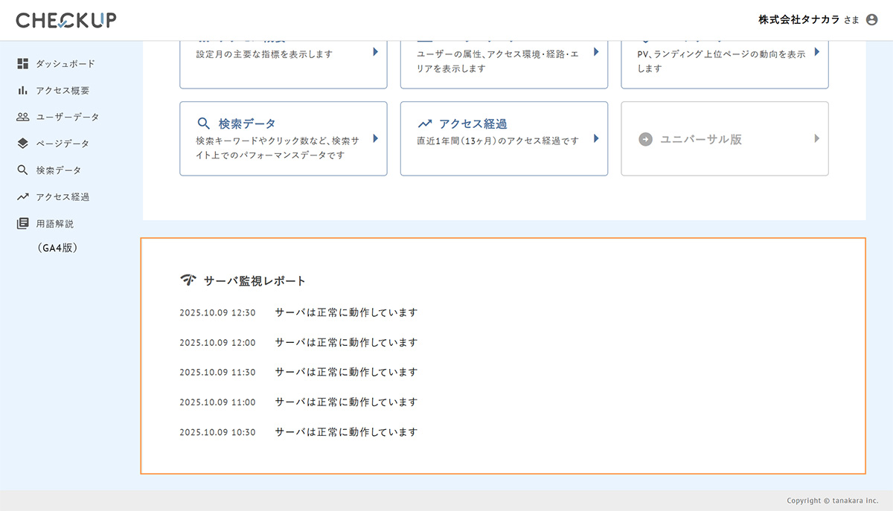The width and height of the screenshot is (893, 511).
Task: Click the arrow on the 検索データ card
Action: (x=376, y=138)
